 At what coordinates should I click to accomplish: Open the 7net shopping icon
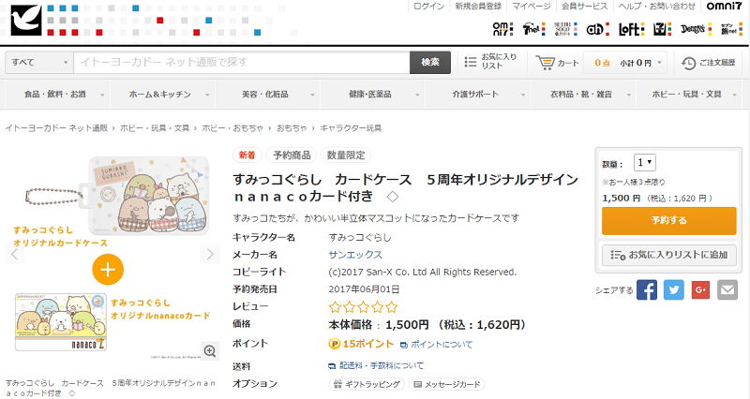tap(533, 29)
